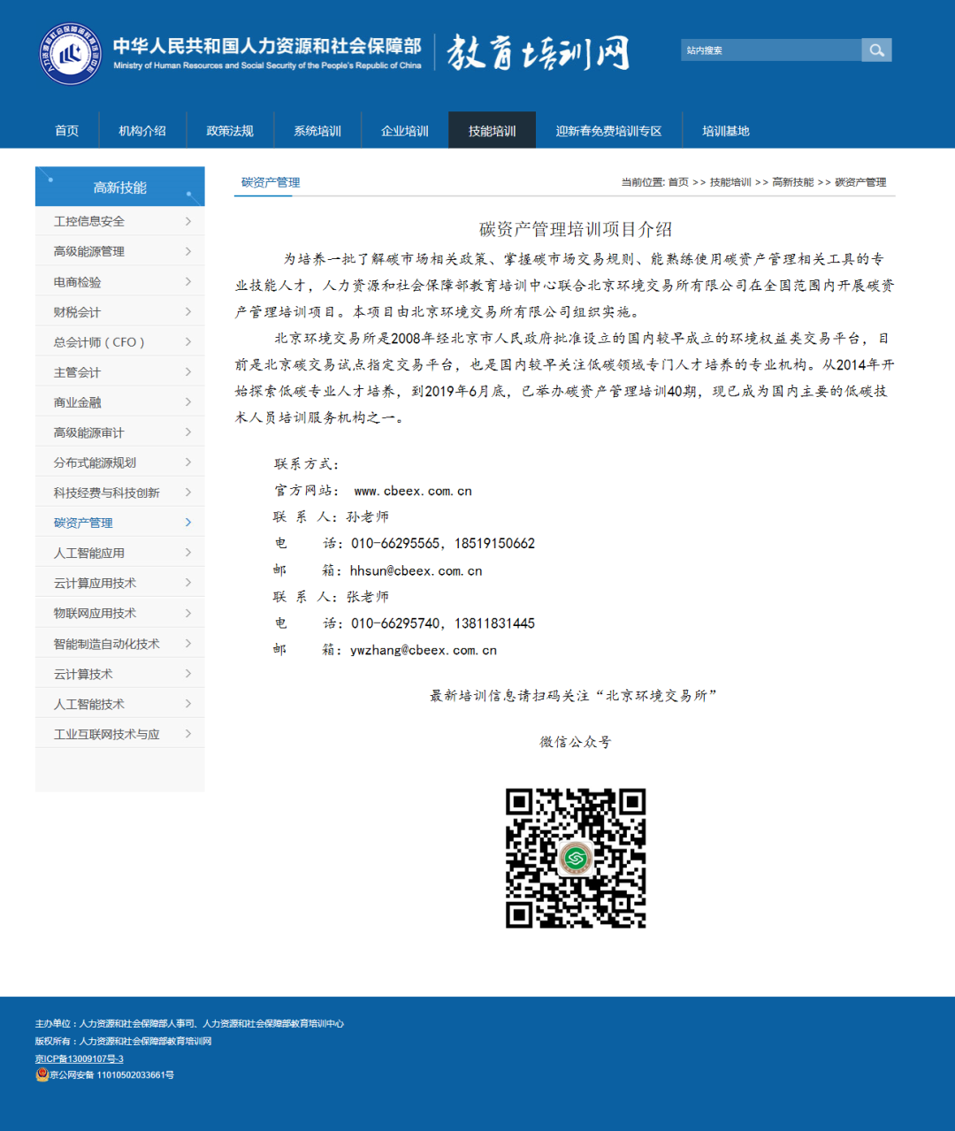This screenshot has width=955, height=1131.
Task: Expand the 人工智能应用 chevron
Action: tap(188, 552)
